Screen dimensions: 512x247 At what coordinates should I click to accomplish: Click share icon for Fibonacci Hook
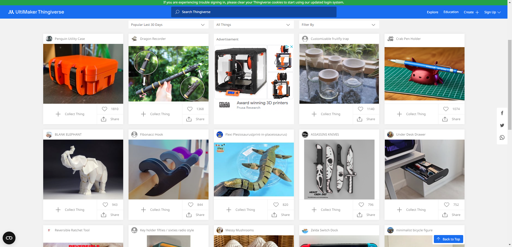(189, 215)
